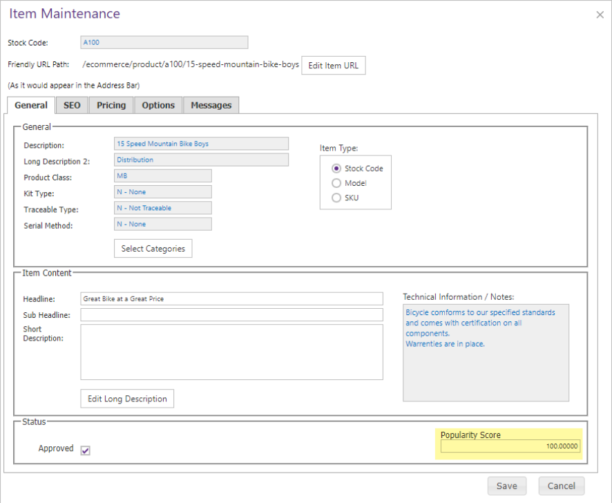
Task: Open the Options tab
Action: tap(158, 105)
